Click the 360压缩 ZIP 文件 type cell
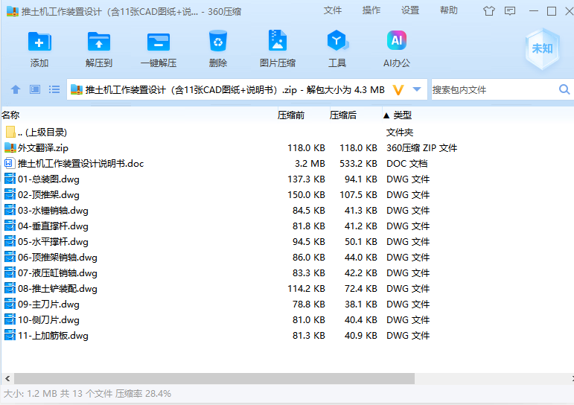The height and width of the screenshot is (405, 574). (421, 148)
